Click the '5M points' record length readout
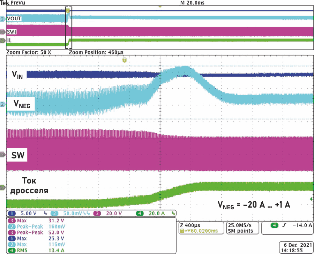This screenshot has width=314, height=254. (240, 231)
